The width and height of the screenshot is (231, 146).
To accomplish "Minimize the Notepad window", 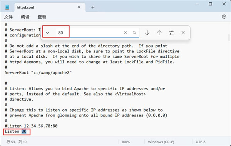I will click(197, 4).
